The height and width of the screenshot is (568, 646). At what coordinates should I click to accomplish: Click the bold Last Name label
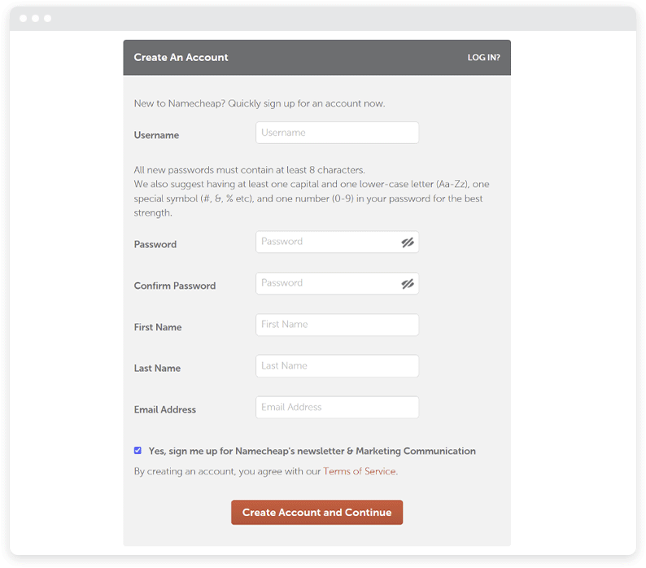click(157, 368)
